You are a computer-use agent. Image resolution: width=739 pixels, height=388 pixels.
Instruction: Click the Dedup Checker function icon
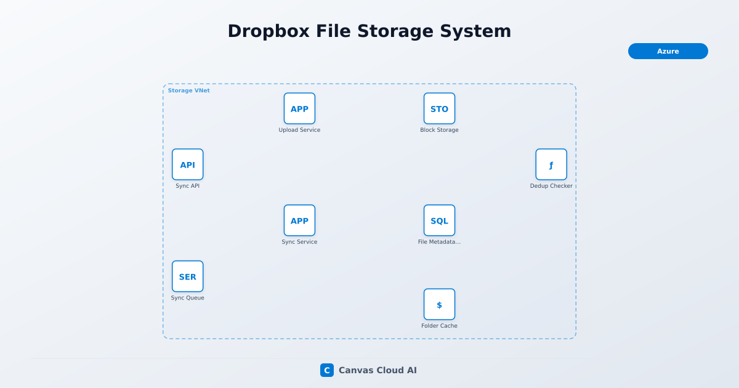pyautogui.click(x=551, y=164)
